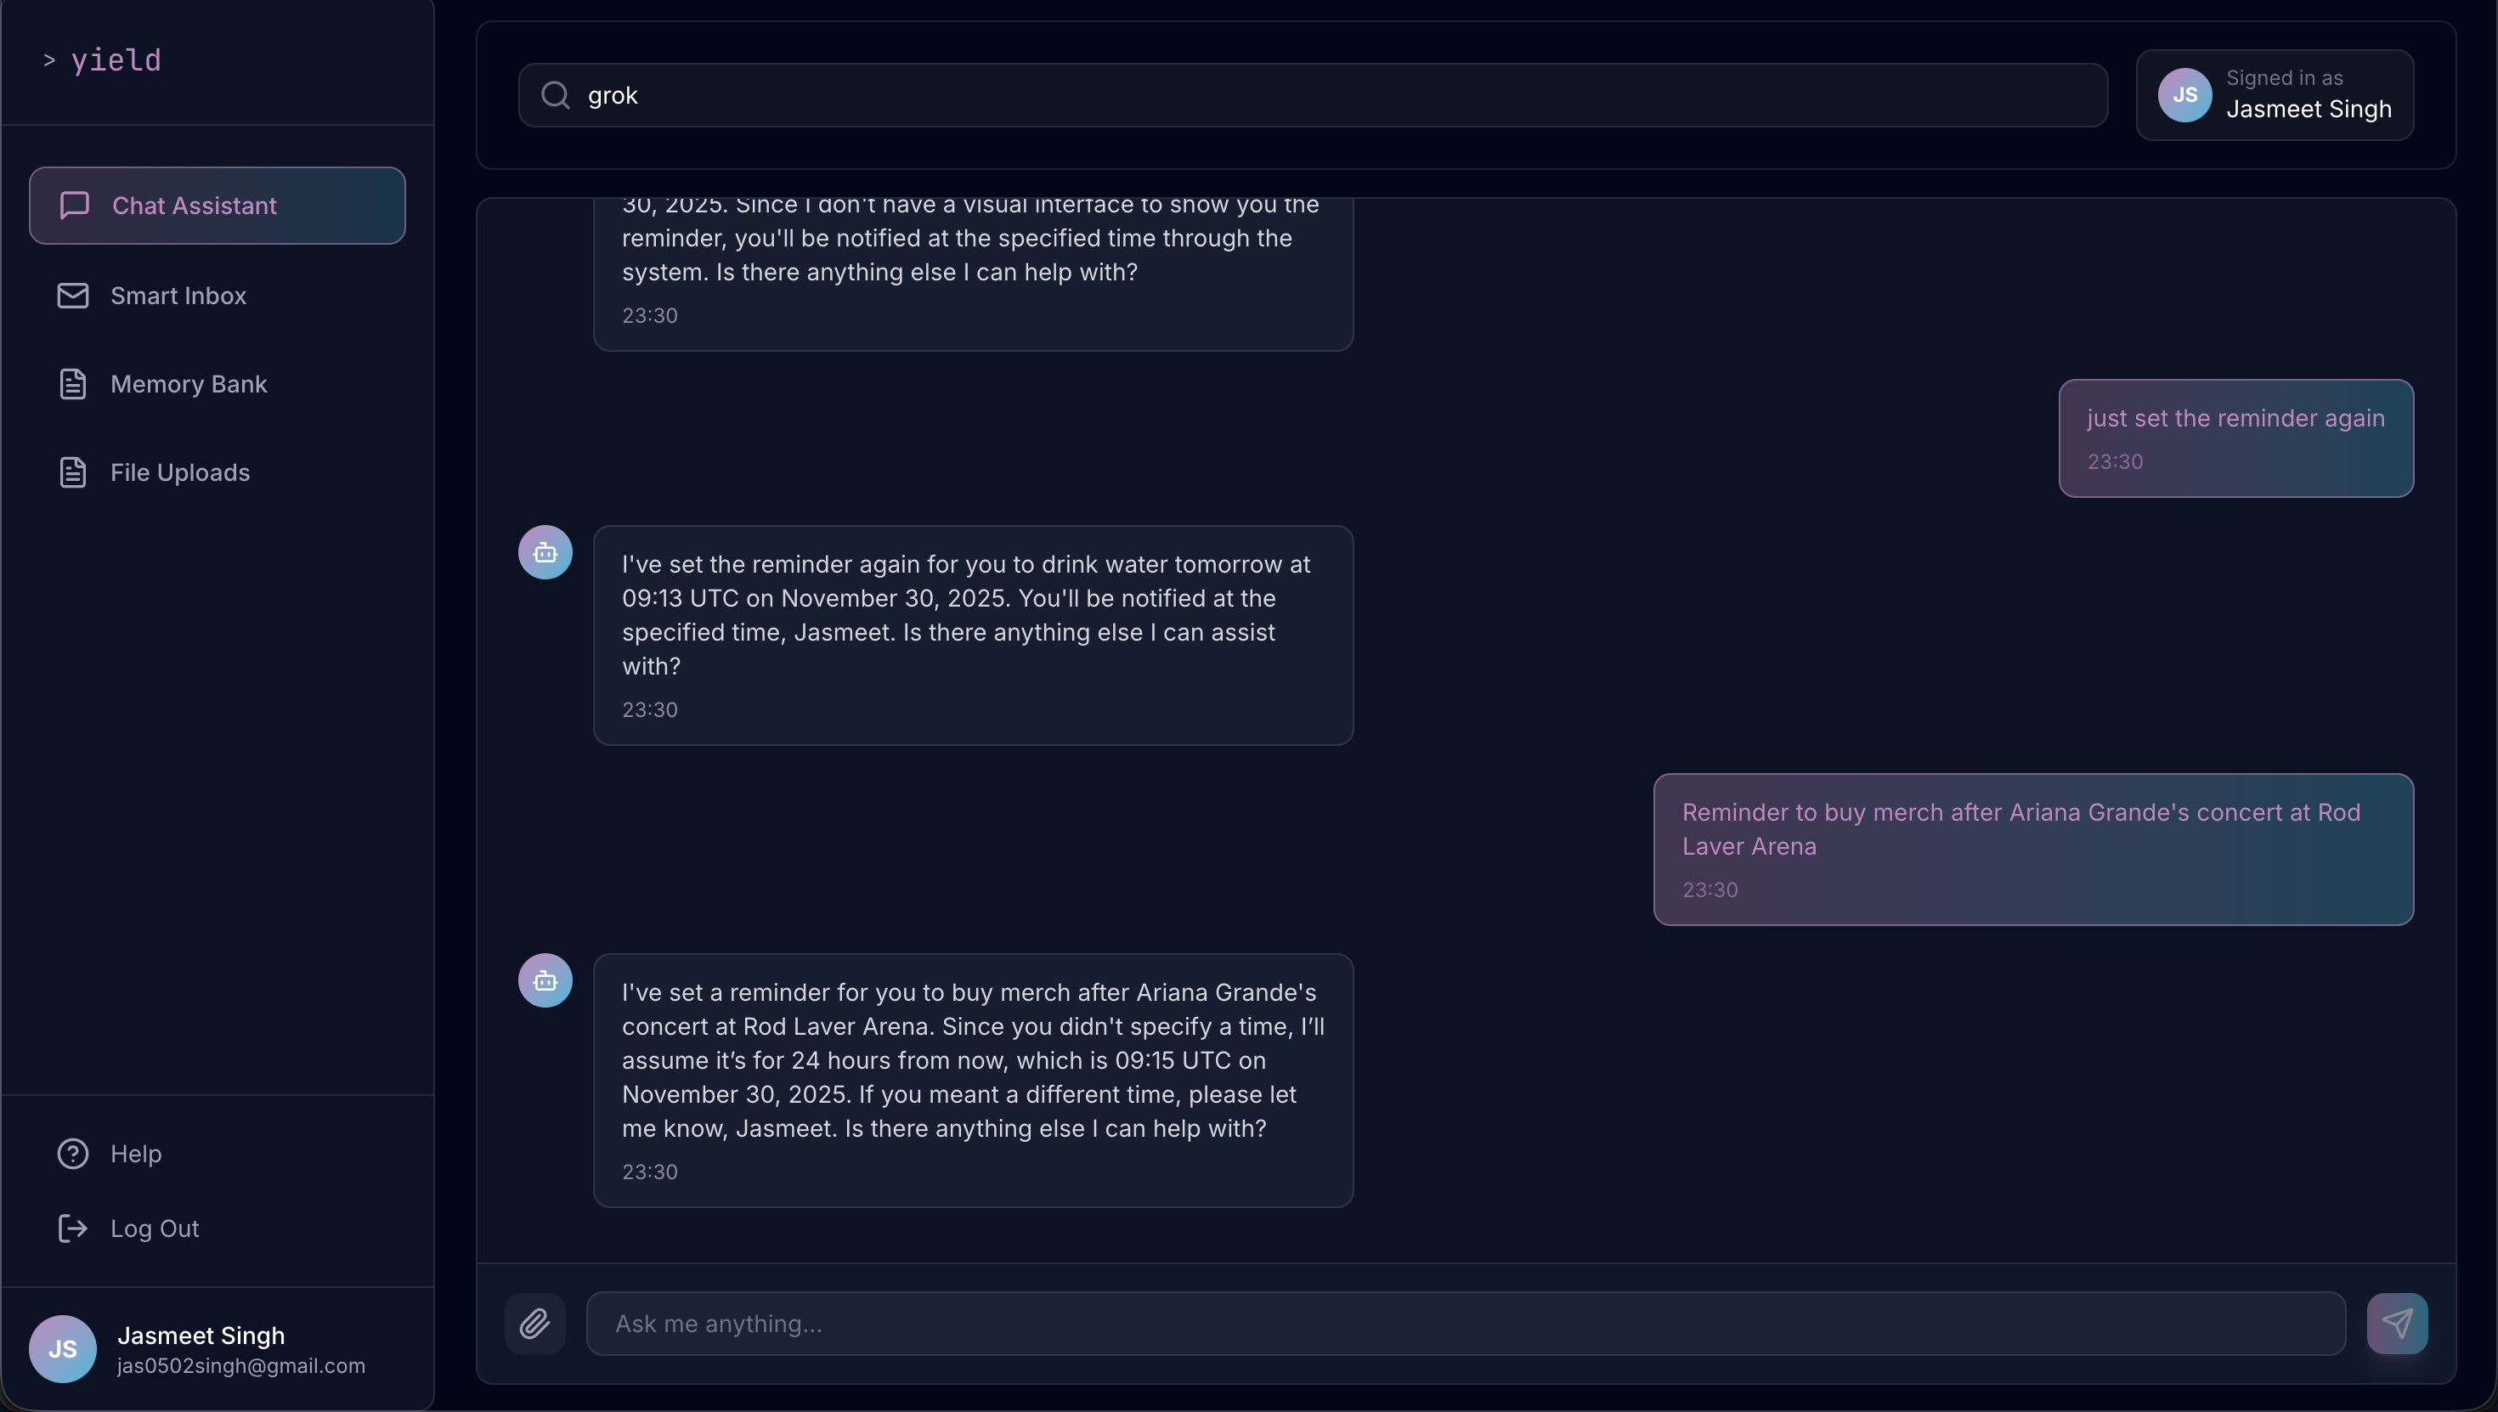Image resolution: width=2498 pixels, height=1412 pixels.
Task: Click the Memory Bank document icon
Action: [73, 384]
